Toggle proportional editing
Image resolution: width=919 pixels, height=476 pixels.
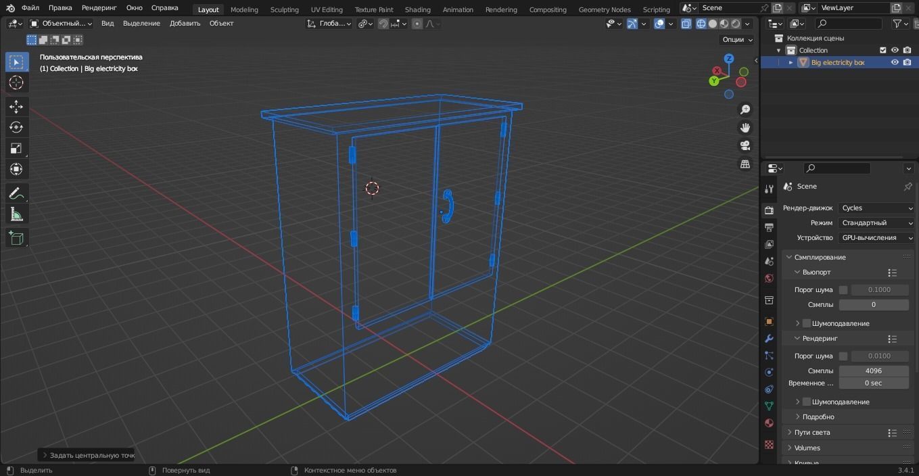417,24
